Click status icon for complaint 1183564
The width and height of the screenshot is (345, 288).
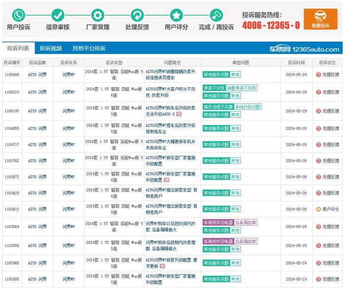pos(318,226)
